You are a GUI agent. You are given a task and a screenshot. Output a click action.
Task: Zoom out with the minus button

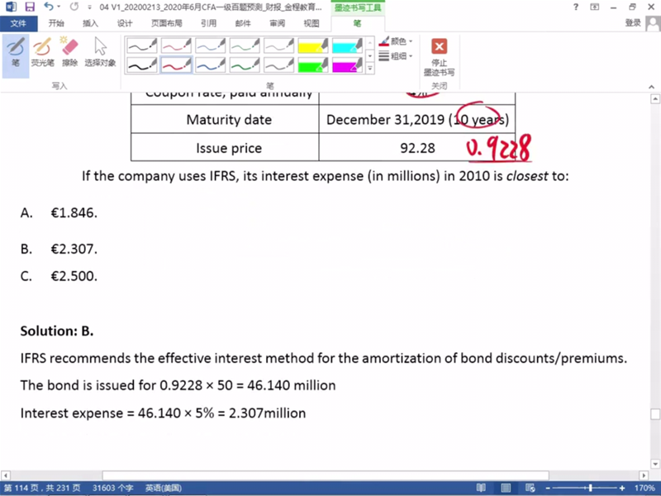(x=548, y=488)
